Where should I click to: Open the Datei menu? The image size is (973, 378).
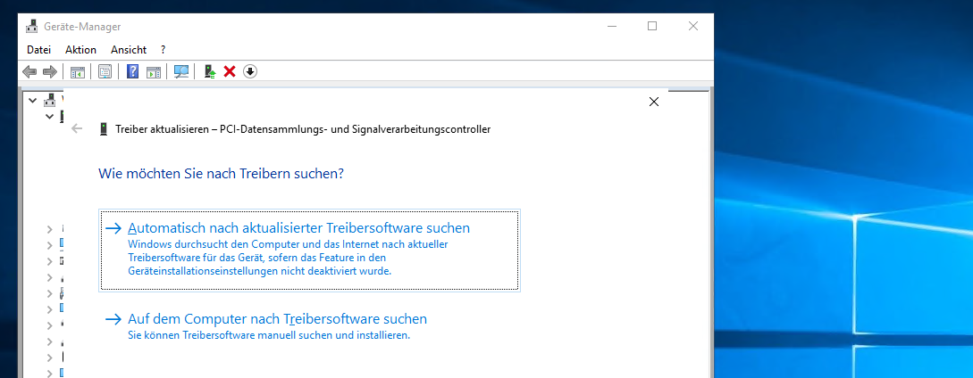point(38,50)
